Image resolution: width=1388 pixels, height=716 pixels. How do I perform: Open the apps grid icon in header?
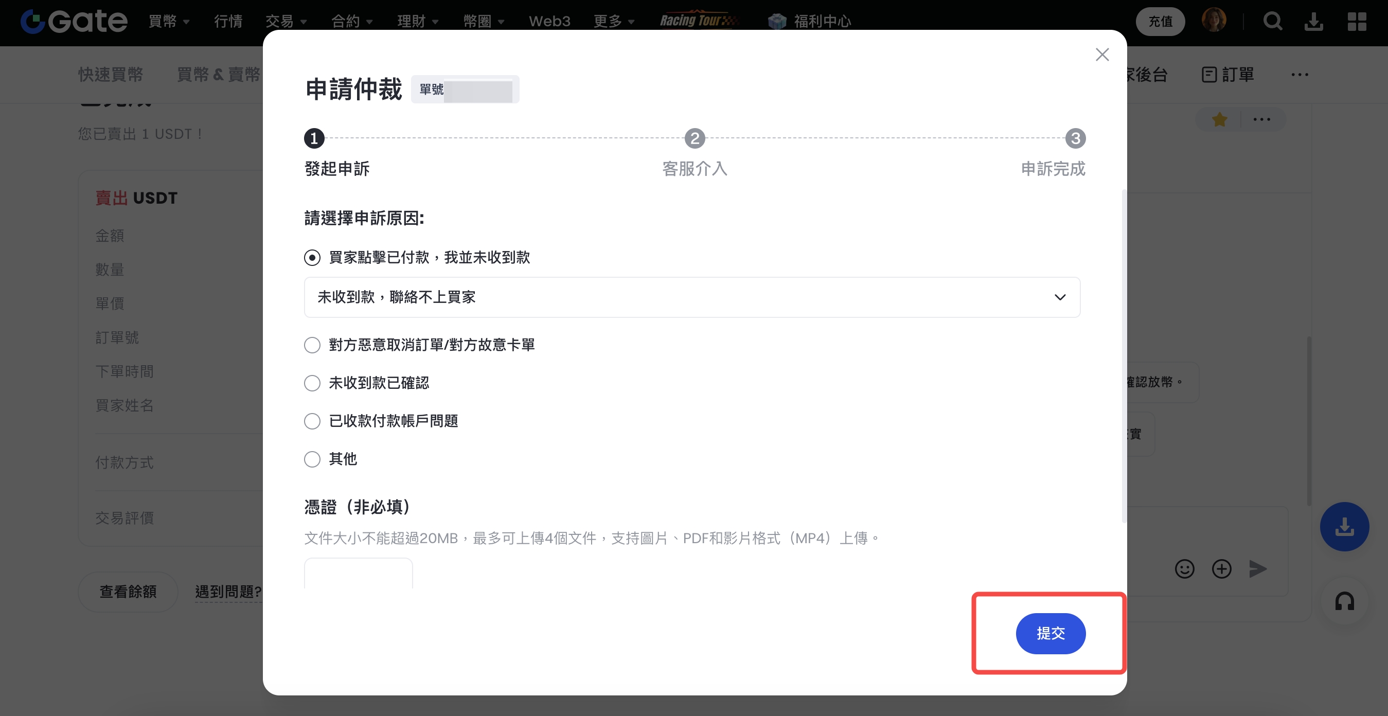pos(1357,22)
